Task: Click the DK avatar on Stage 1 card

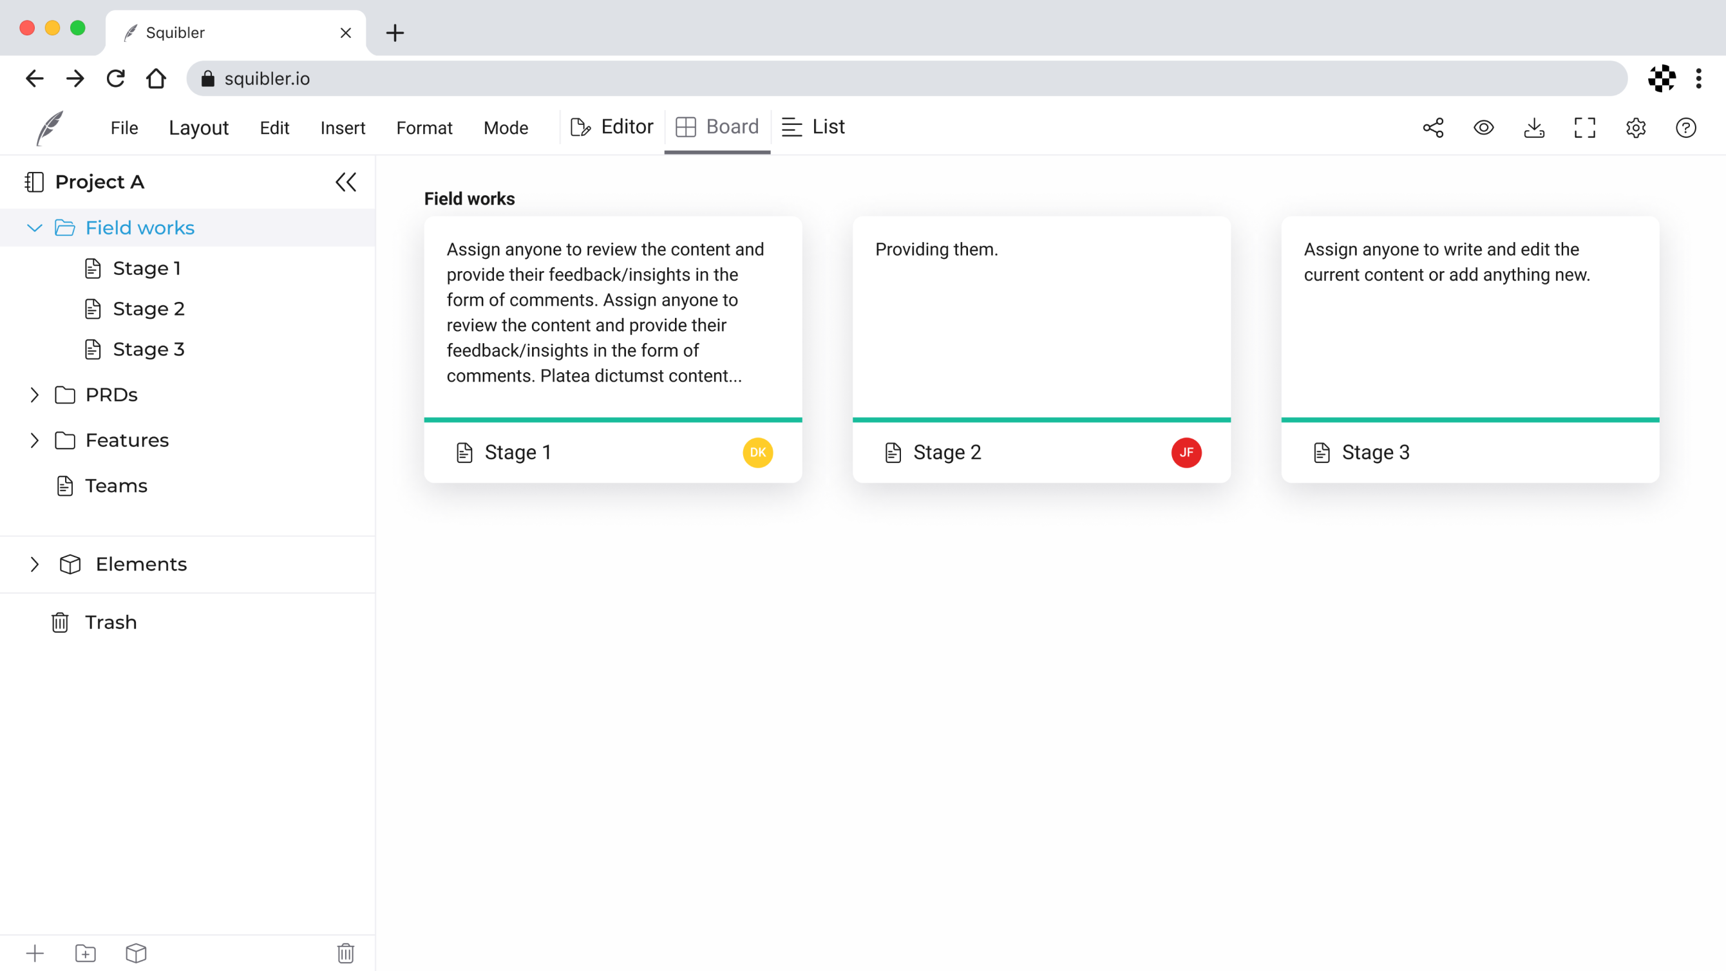Action: 758,452
